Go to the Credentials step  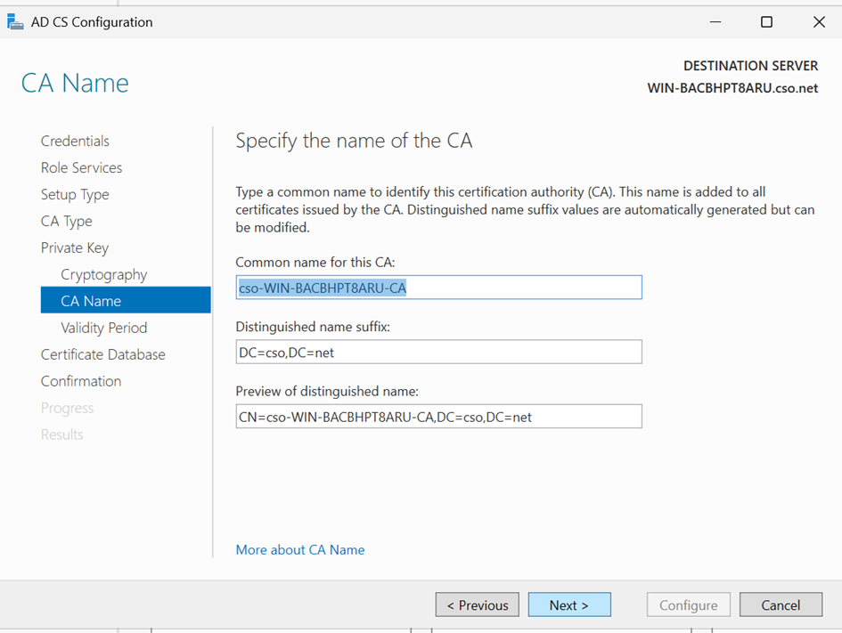(x=75, y=141)
